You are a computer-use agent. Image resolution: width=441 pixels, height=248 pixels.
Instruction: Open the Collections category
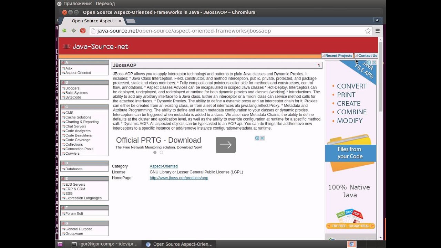74,144
